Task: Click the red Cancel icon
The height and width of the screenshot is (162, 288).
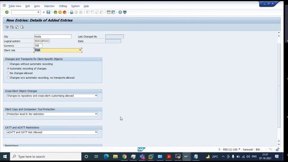Action: pos(64,12)
